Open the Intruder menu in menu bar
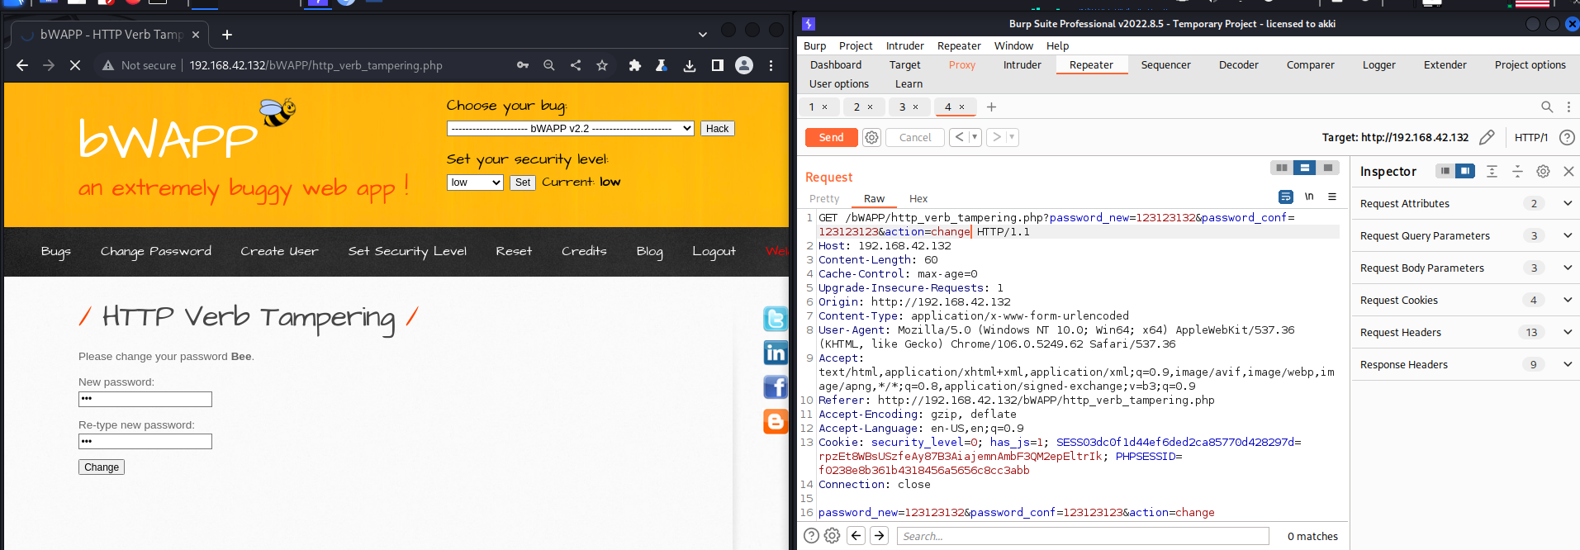The height and width of the screenshot is (550, 1580). coord(904,46)
